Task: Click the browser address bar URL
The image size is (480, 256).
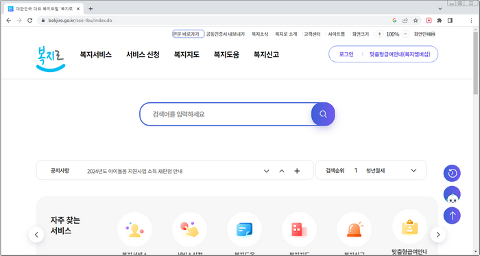Action: [80, 21]
